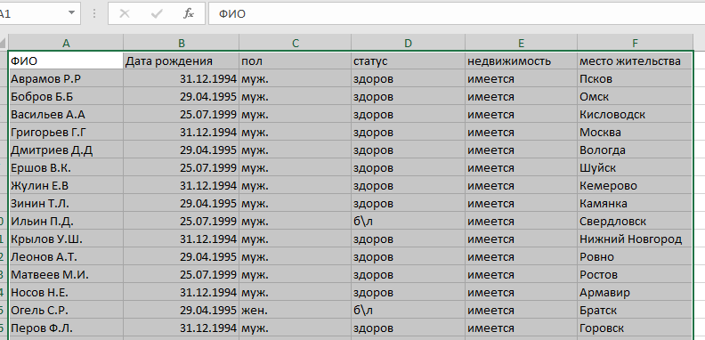
Task: Select the cell Зинин Т.Л.
Action: [66, 203]
